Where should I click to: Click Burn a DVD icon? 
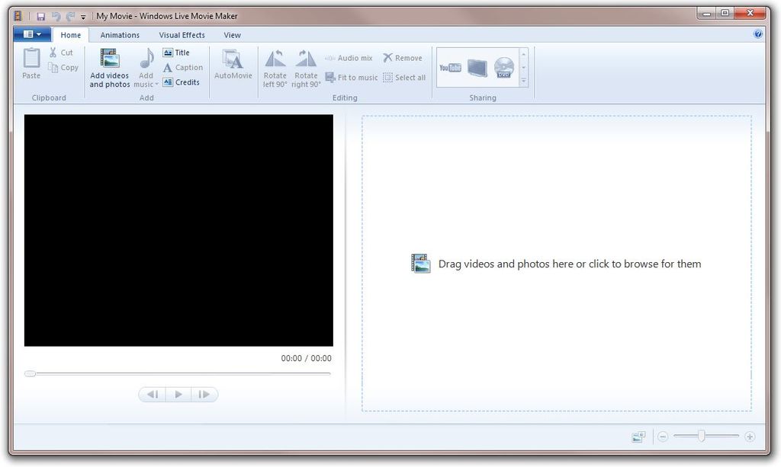click(x=504, y=68)
